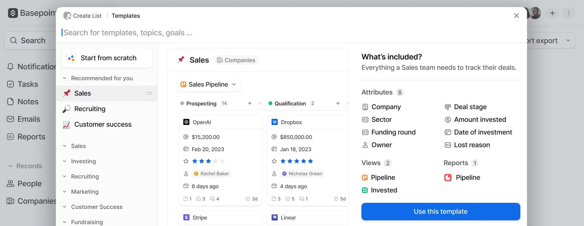Click Use this template button
Image resolution: width=584 pixels, height=226 pixels.
tap(441, 211)
